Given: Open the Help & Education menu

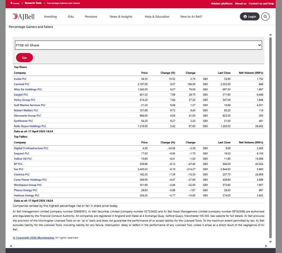Looking at the screenshot, I should point(157,17).
